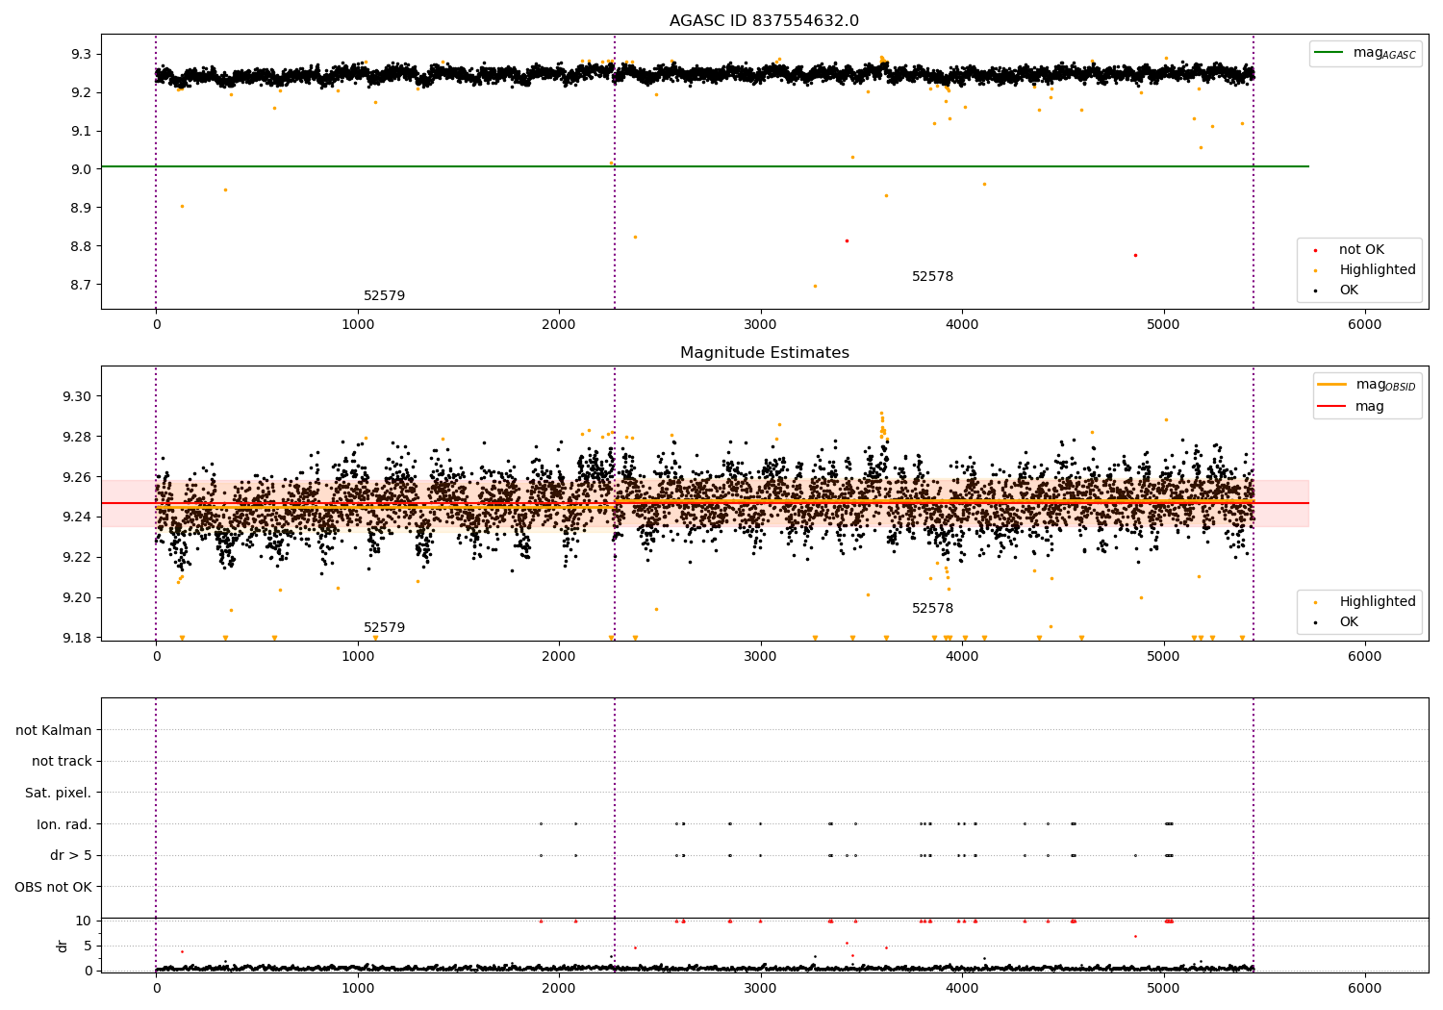The image size is (1443, 1010).
Task: Click the "52578" annotation in Magnitude Estimates plot
Action: tap(932, 609)
